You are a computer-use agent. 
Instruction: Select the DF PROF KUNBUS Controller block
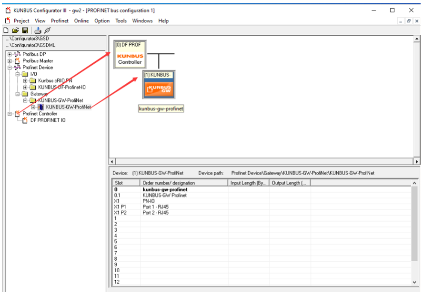point(130,54)
